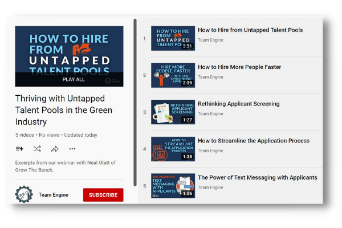Click Team Engine under Untapped Talent Pools video
The image size is (342, 228).
point(210,40)
